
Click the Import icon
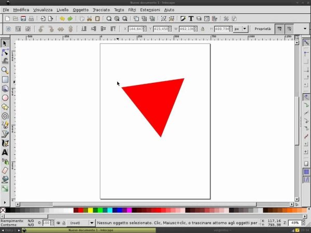tap(43, 19)
